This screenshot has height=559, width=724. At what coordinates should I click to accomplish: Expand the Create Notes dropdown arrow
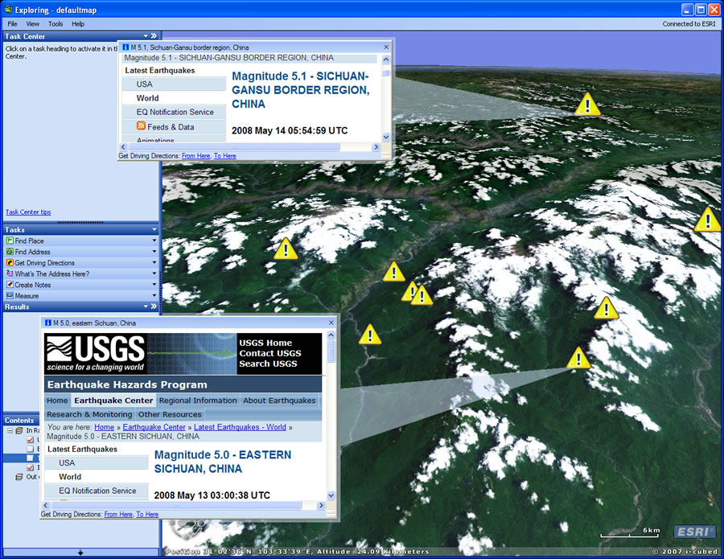pyautogui.click(x=154, y=285)
